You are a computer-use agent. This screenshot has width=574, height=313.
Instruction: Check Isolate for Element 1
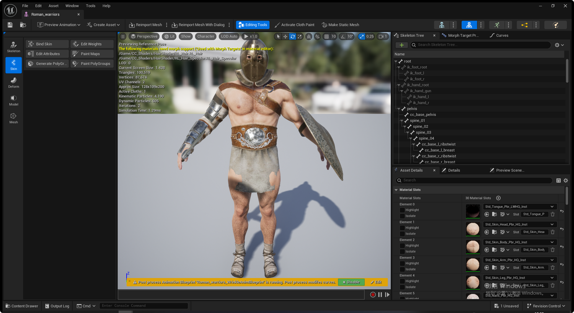click(x=402, y=234)
